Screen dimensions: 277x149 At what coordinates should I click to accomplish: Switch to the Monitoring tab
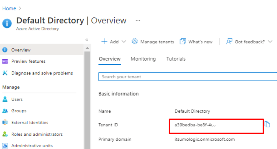pos(143,59)
